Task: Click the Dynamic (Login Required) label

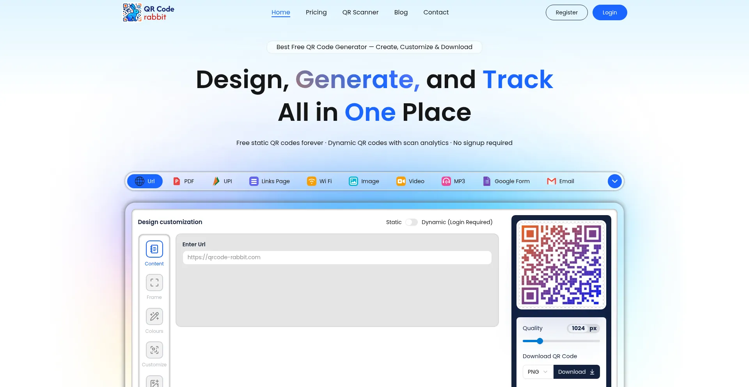Action: point(457,222)
